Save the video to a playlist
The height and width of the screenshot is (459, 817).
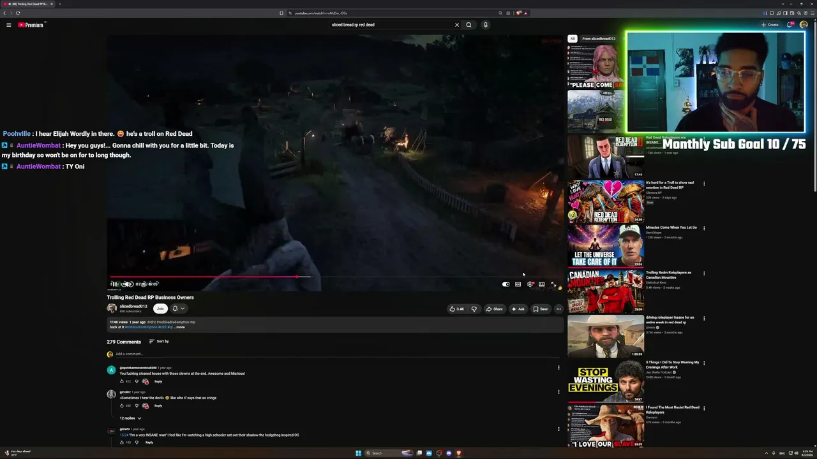[x=541, y=309]
